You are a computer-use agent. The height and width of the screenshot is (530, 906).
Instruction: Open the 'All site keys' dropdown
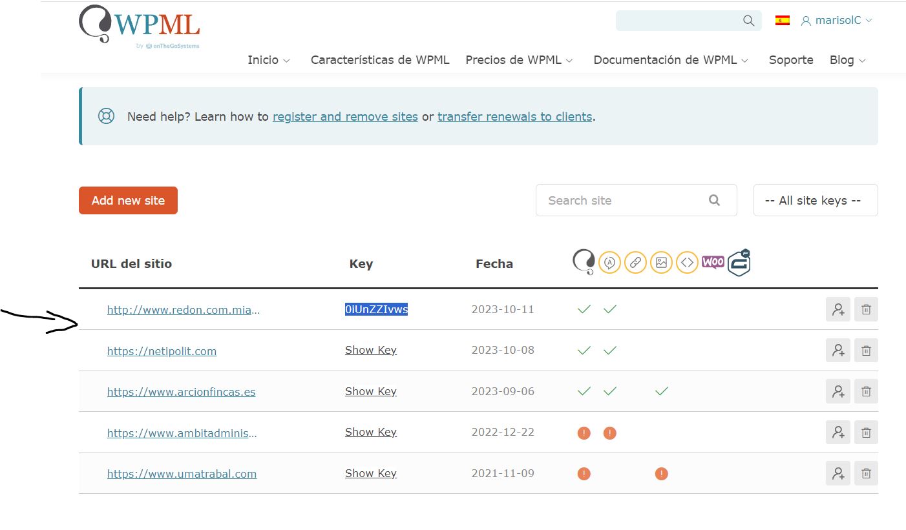pyautogui.click(x=815, y=200)
